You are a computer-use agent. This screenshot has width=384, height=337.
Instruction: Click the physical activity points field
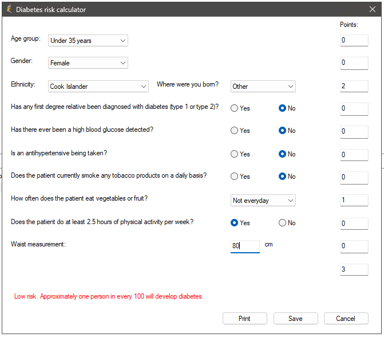pos(354,224)
